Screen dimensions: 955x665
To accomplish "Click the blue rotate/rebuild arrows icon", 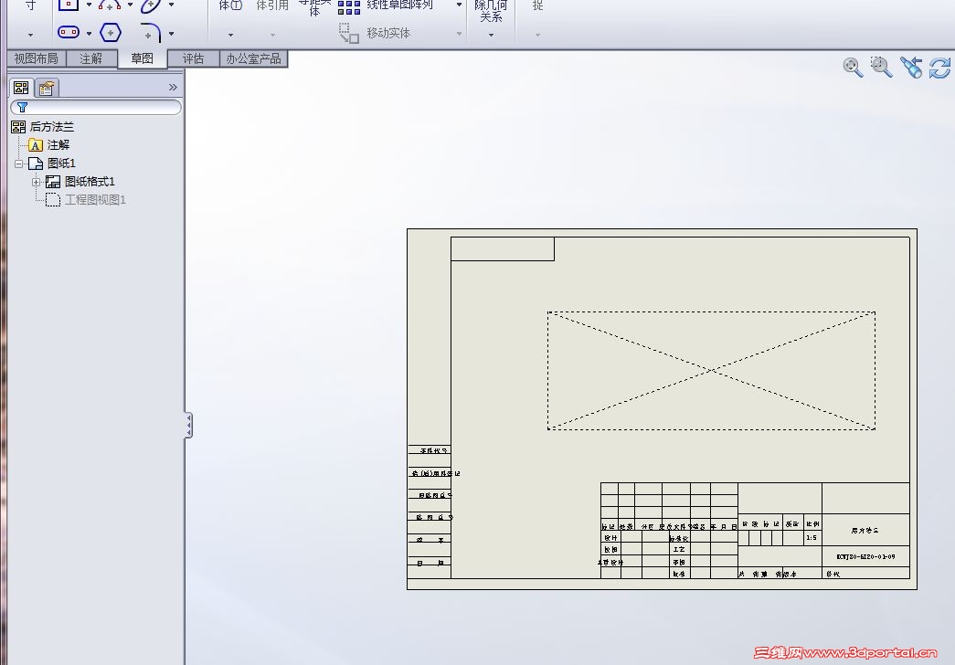I will click(939, 68).
